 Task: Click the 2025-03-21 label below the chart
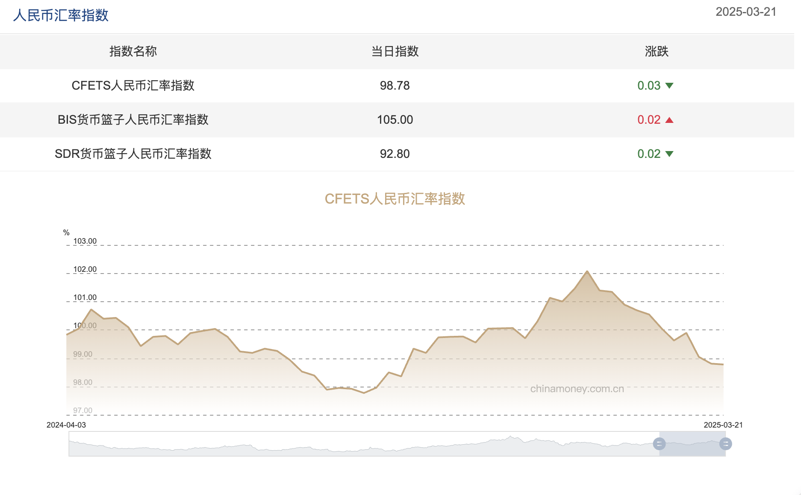tap(723, 425)
